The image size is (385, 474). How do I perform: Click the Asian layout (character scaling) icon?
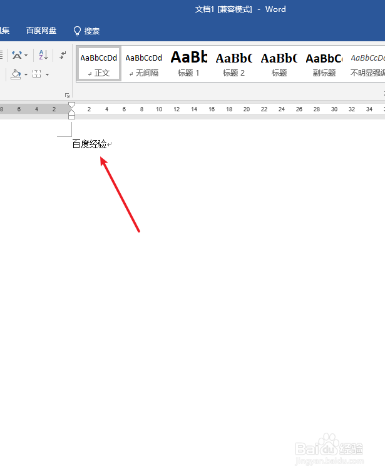click(x=17, y=55)
